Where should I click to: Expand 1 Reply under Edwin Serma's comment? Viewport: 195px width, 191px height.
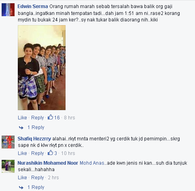coord(36,127)
